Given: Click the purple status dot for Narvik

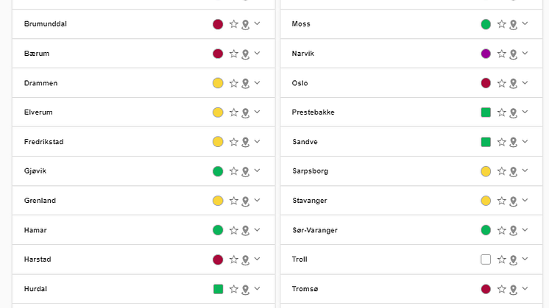Looking at the screenshot, I should click(x=486, y=54).
